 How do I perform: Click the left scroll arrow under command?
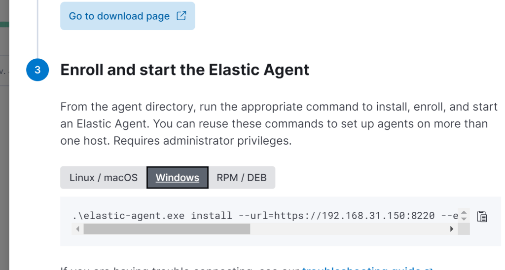(76, 229)
